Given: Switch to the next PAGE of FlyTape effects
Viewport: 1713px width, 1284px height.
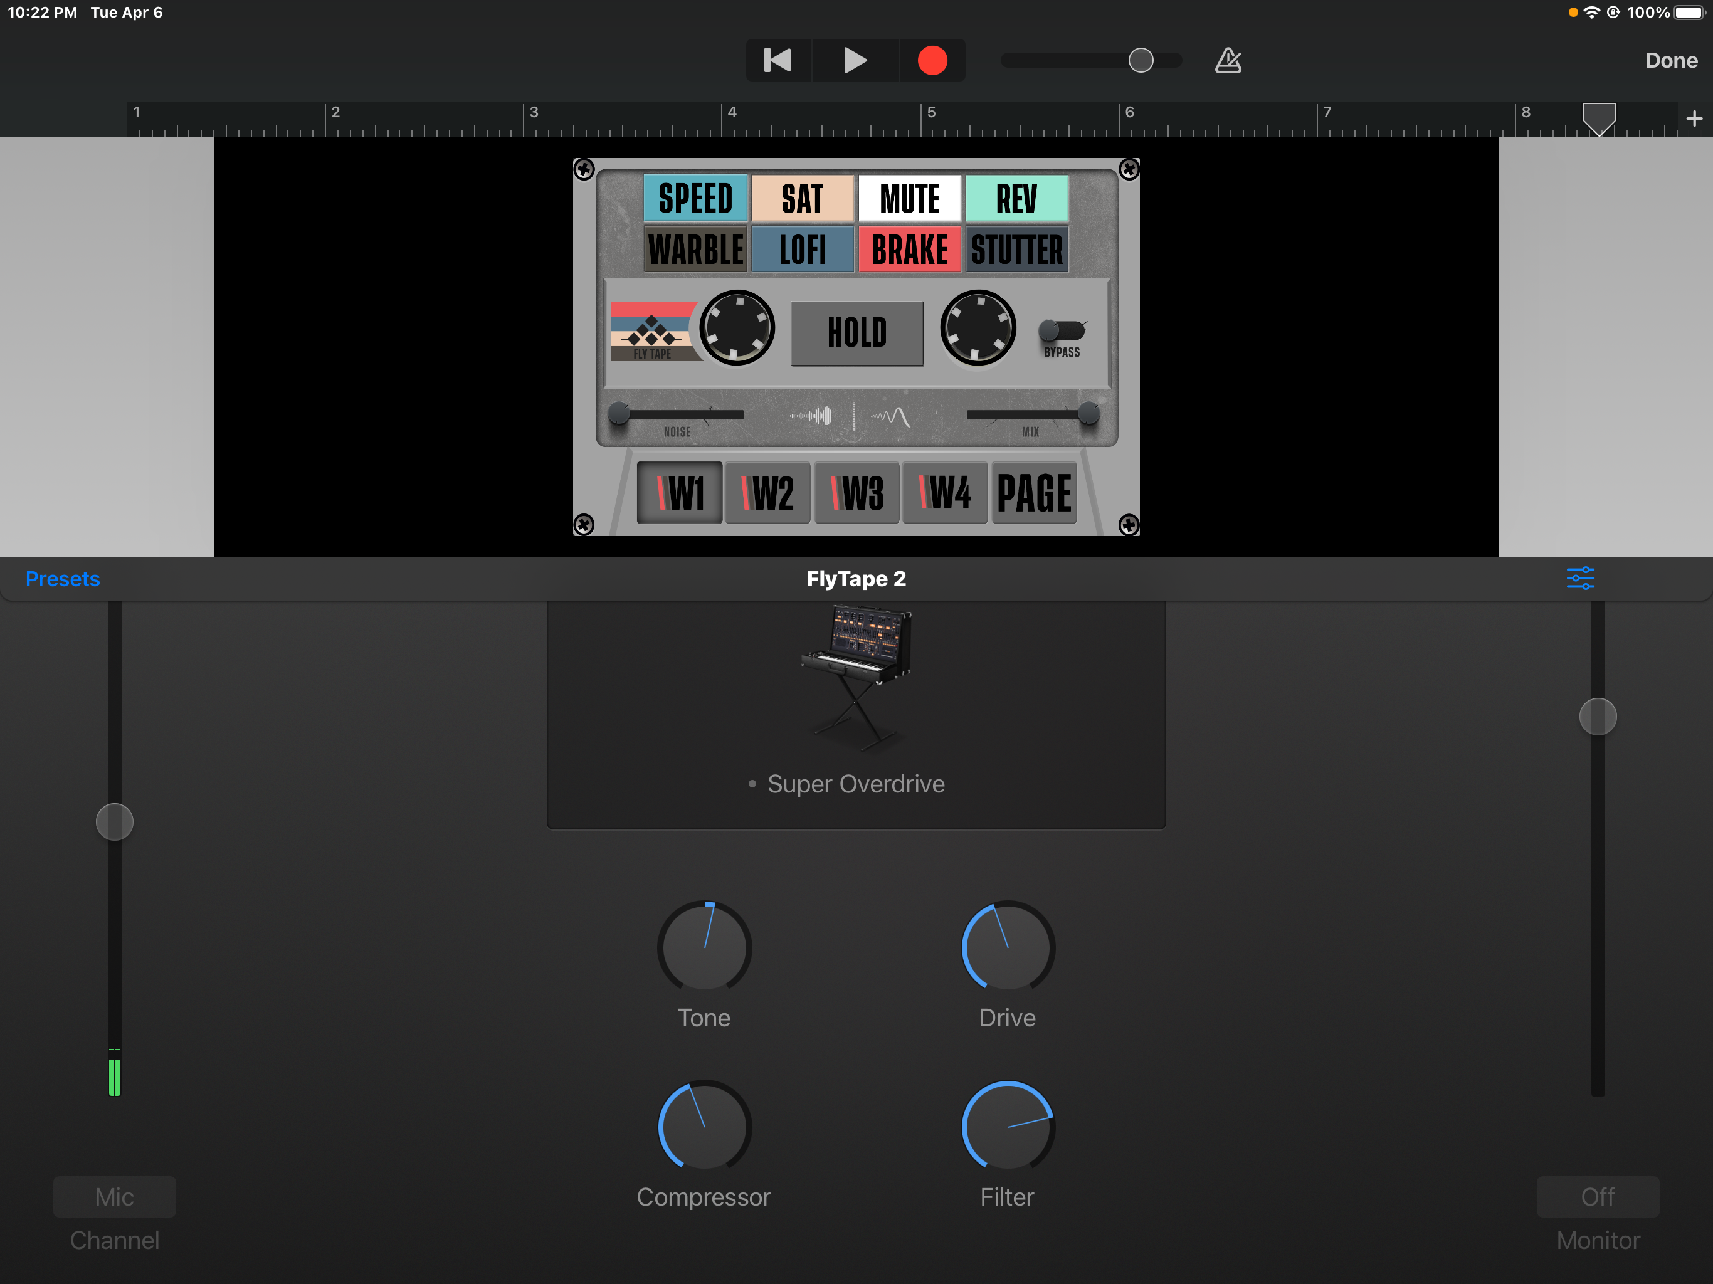Looking at the screenshot, I should click(x=1034, y=492).
